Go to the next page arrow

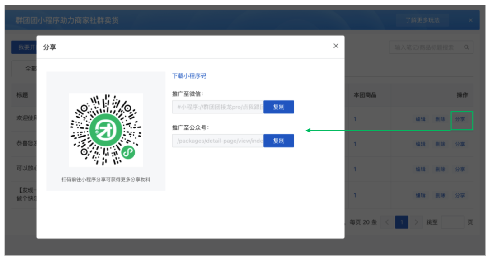(416, 222)
